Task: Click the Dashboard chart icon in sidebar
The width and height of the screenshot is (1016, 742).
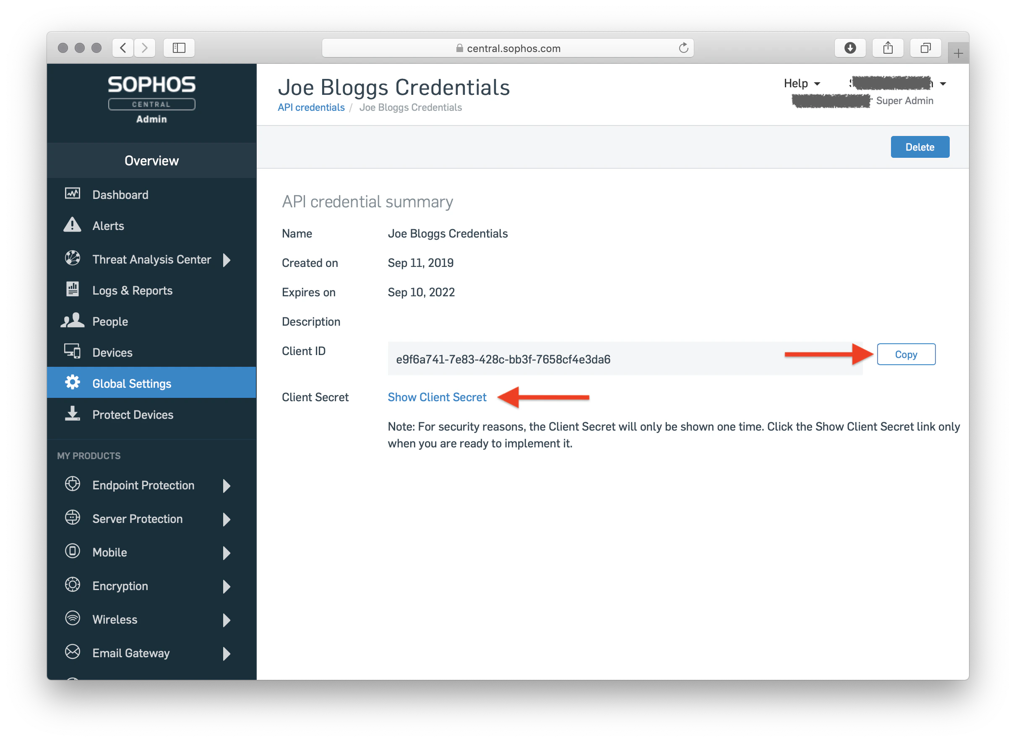Action: [72, 193]
